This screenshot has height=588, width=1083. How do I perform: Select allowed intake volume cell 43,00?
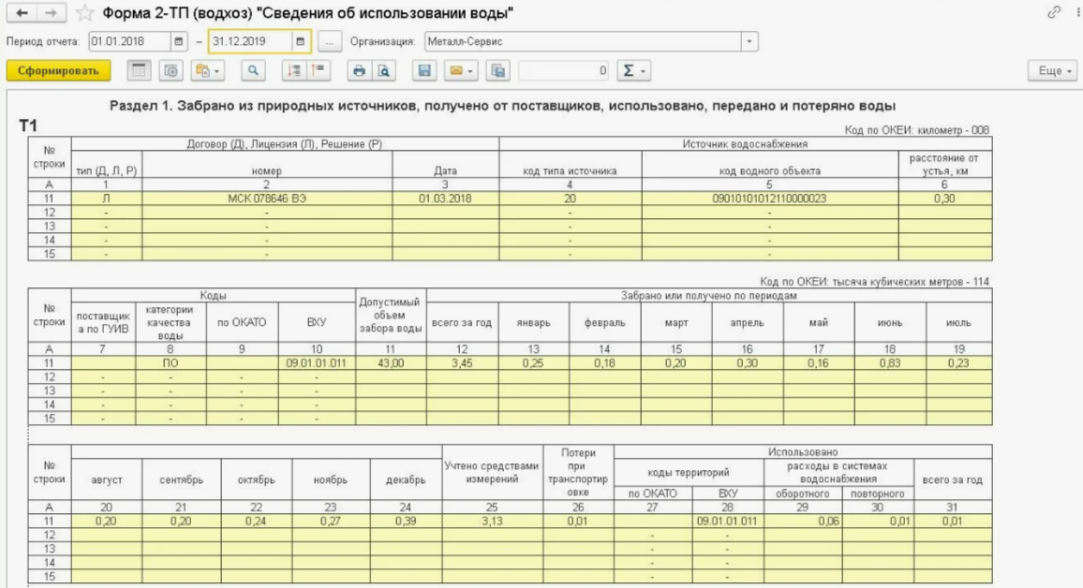click(x=391, y=363)
